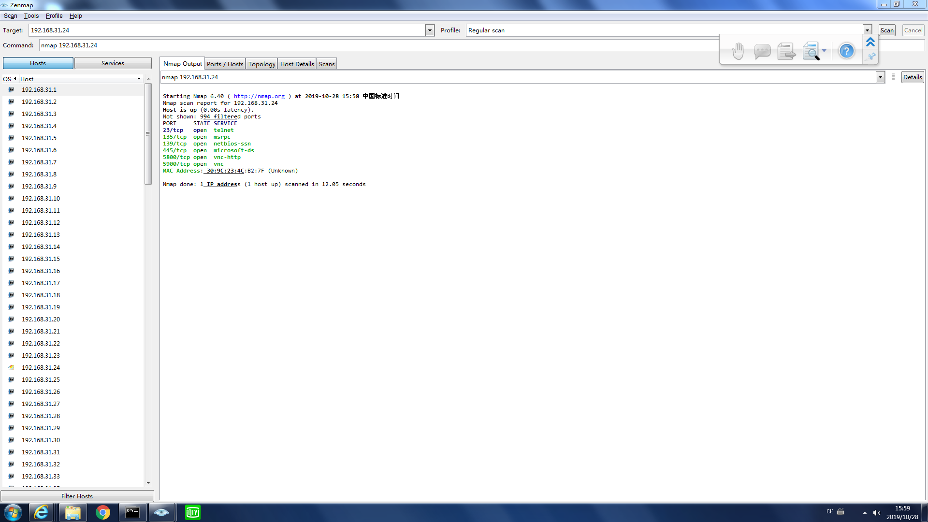The width and height of the screenshot is (928, 522).
Task: Select host 192.168.31.24 in host list
Action: [41, 367]
